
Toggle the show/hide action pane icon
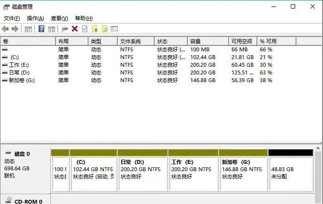(x=52, y=29)
